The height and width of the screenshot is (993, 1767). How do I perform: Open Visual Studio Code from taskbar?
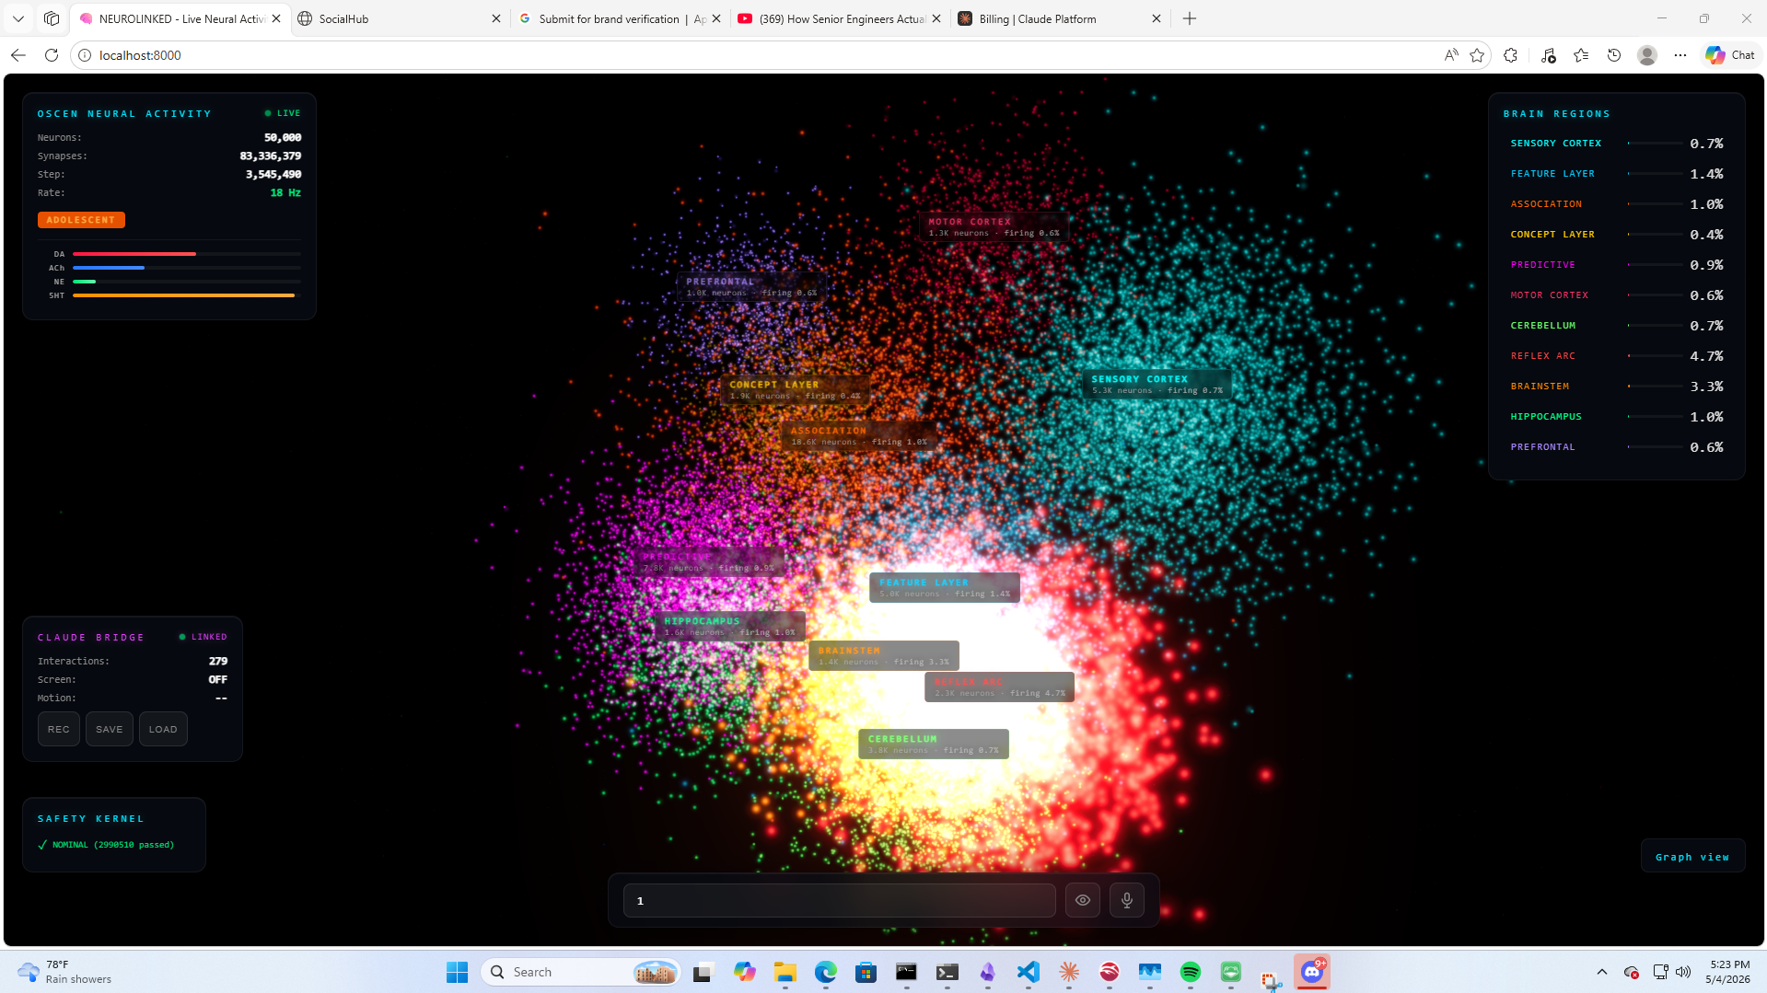tap(1029, 972)
